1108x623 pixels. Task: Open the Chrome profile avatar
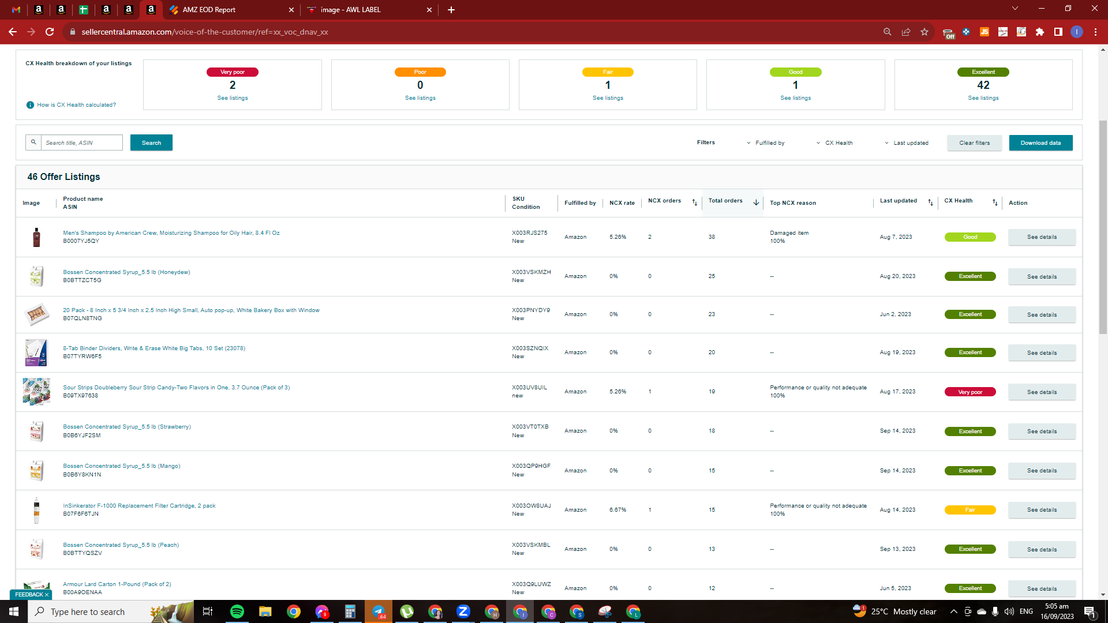[1077, 32]
